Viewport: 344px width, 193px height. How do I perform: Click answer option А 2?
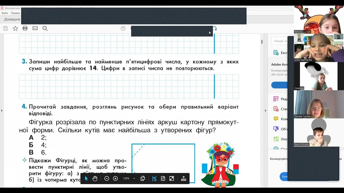tap(38, 138)
